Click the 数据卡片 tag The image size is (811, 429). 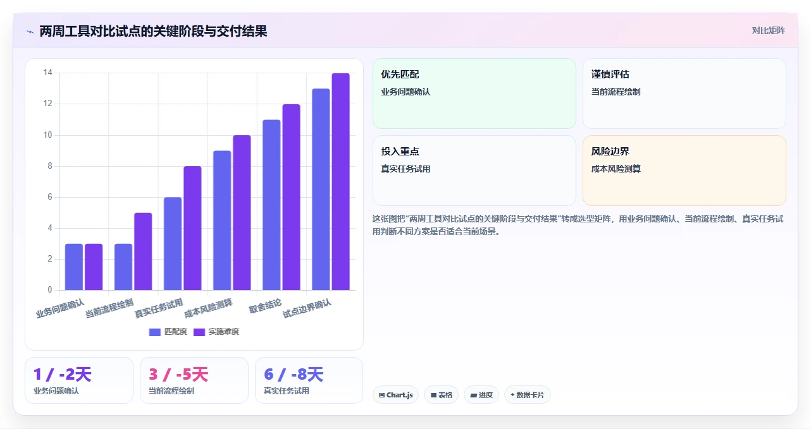(528, 395)
